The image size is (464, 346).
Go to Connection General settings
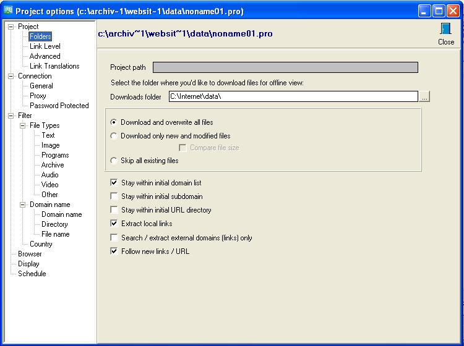[x=41, y=86]
